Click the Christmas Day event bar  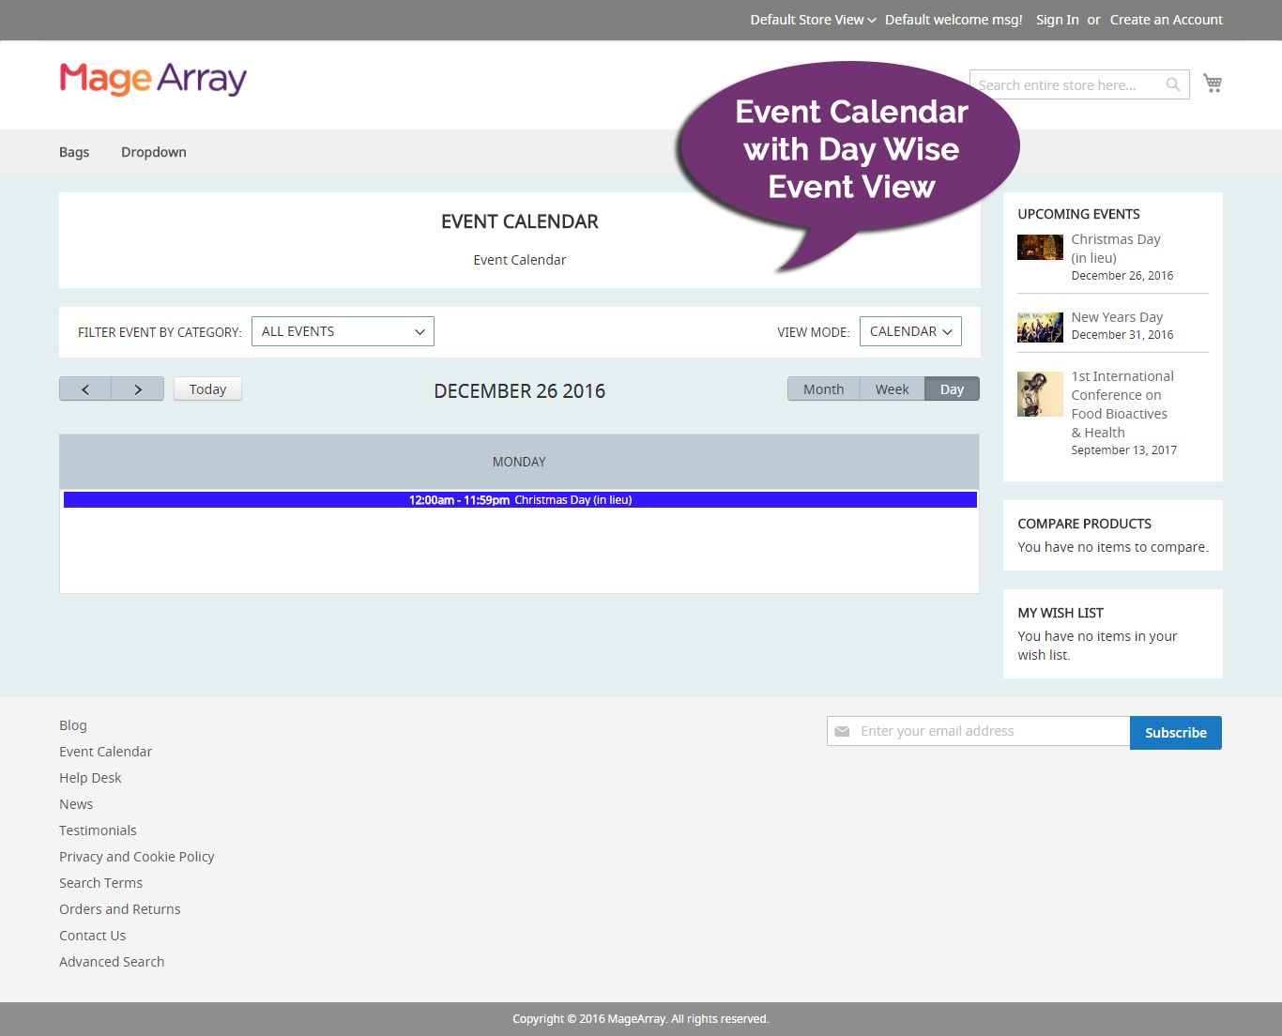tap(519, 499)
